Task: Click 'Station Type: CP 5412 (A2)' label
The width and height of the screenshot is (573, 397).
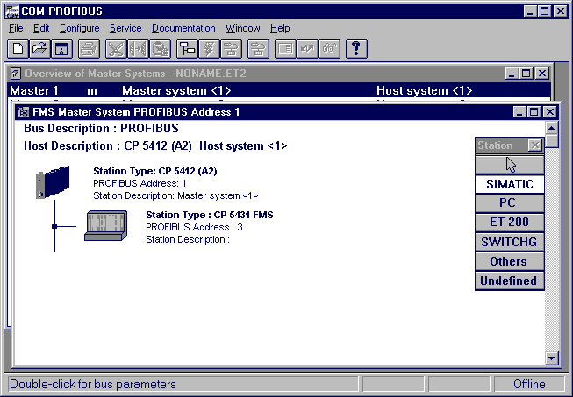Action: coord(155,171)
